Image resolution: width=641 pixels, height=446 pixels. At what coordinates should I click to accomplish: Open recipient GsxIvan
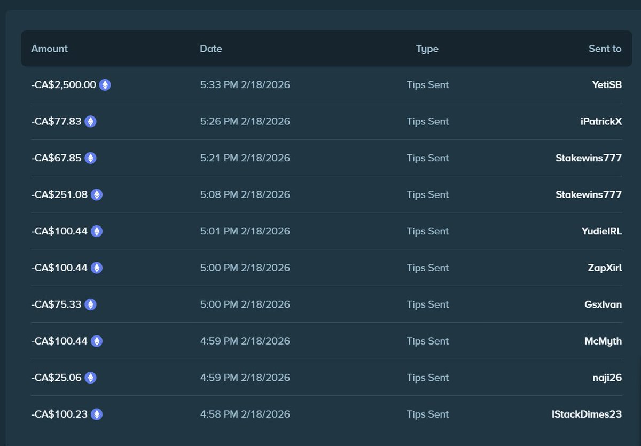(603, 304)
